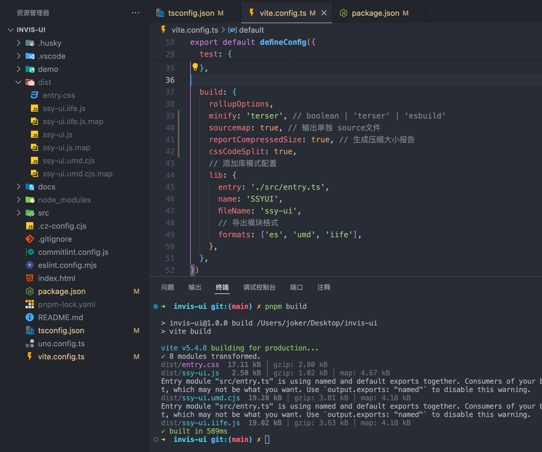
Task: Click the dist folder icon
Action: click(x=30, y=82)
